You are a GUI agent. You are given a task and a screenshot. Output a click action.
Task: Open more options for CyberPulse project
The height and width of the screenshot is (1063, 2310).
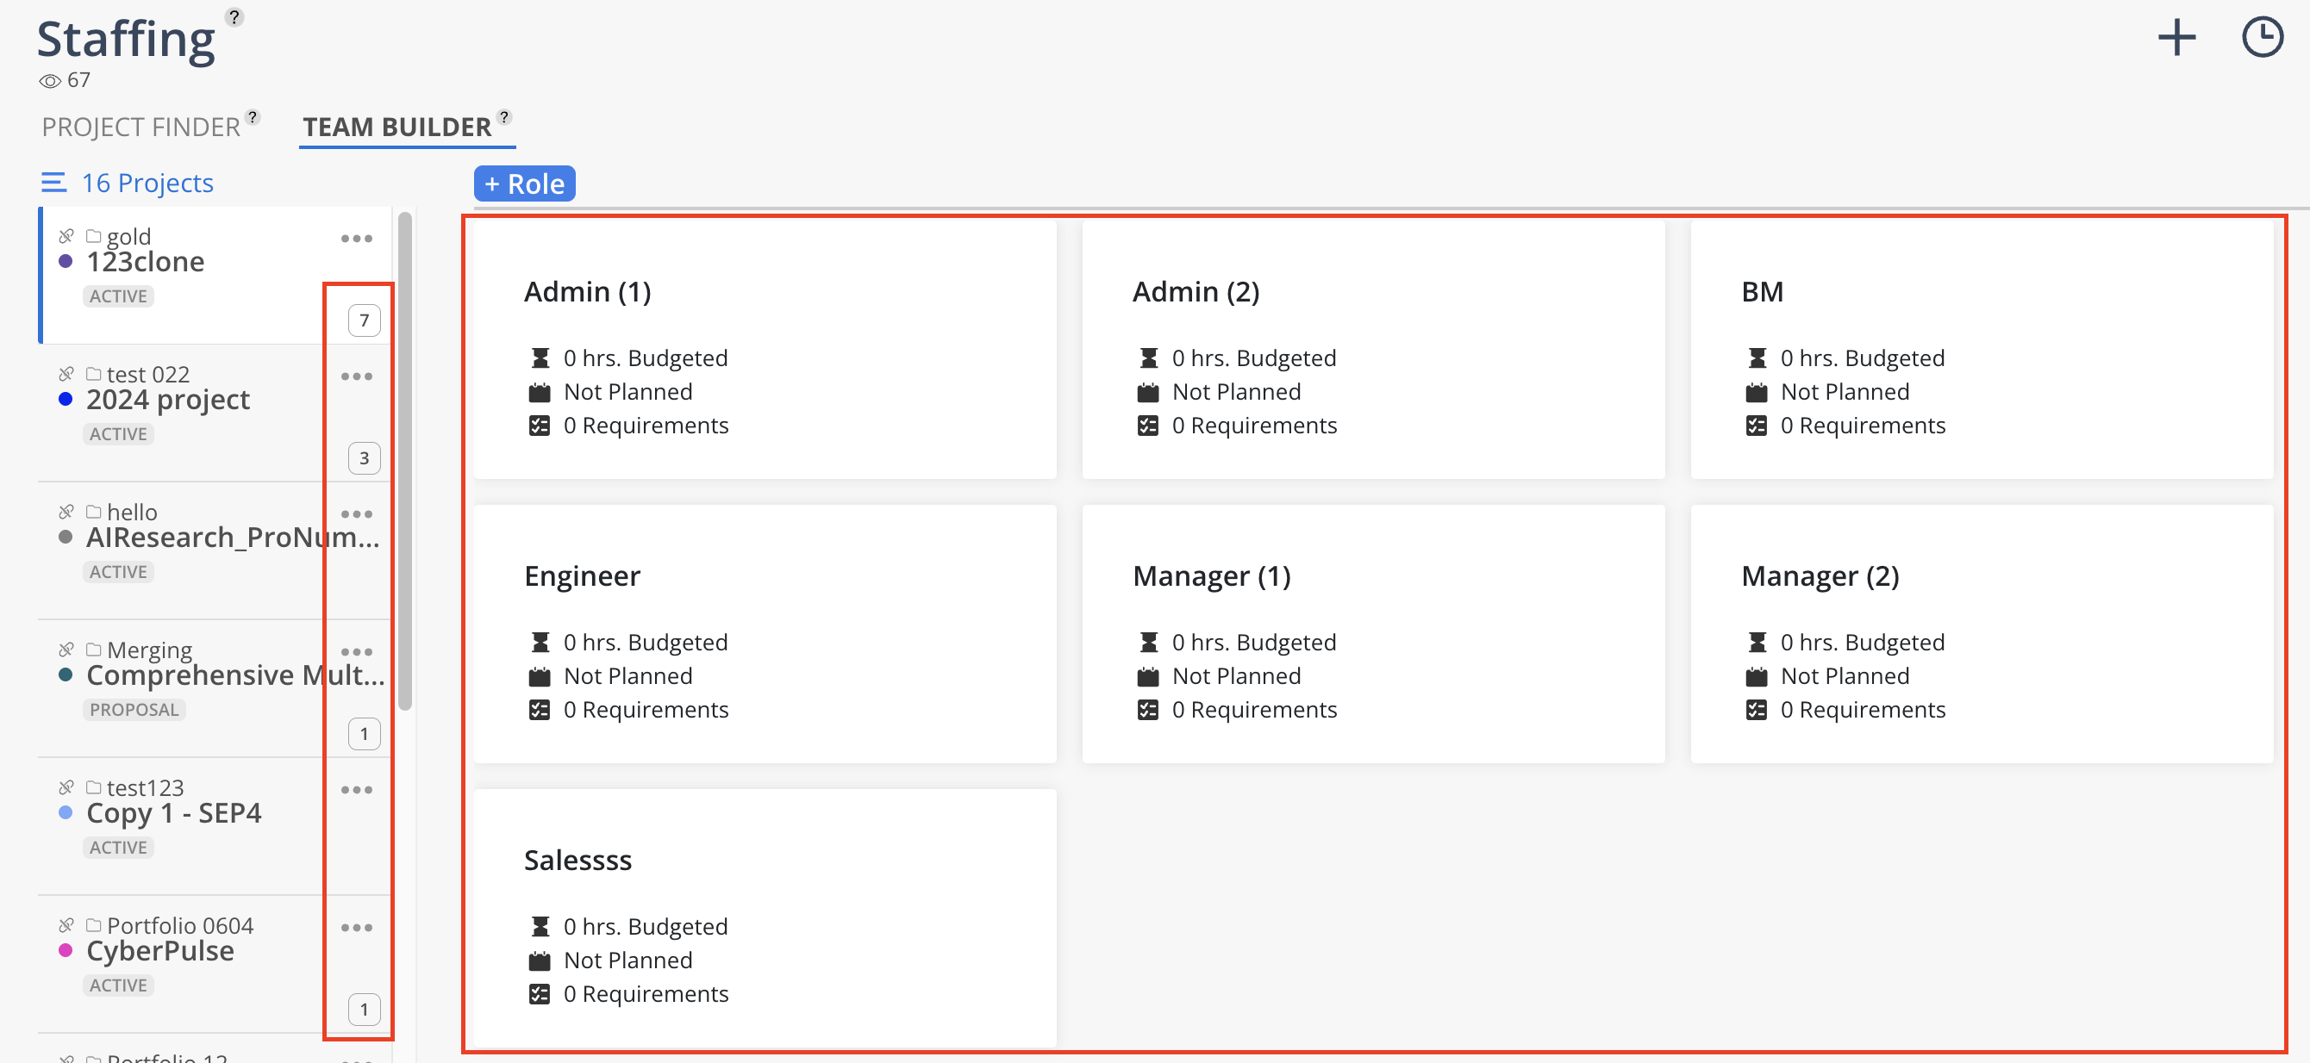tap(356, 929)
